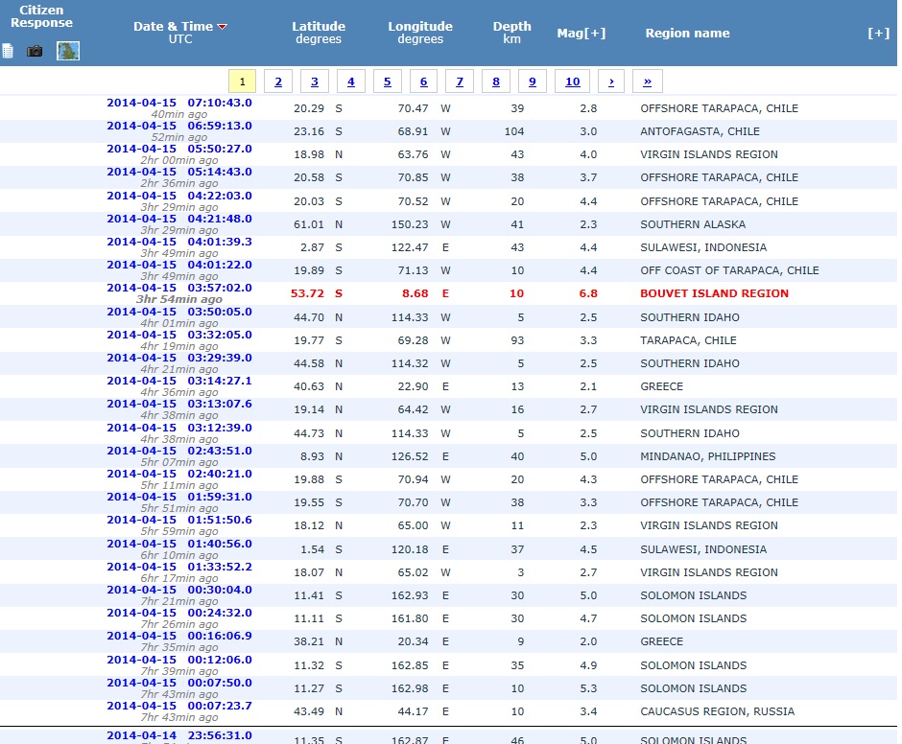Click MINDANAO, PHILIPPINES region text
Screen dimensions: 902x744
(708, 456)
